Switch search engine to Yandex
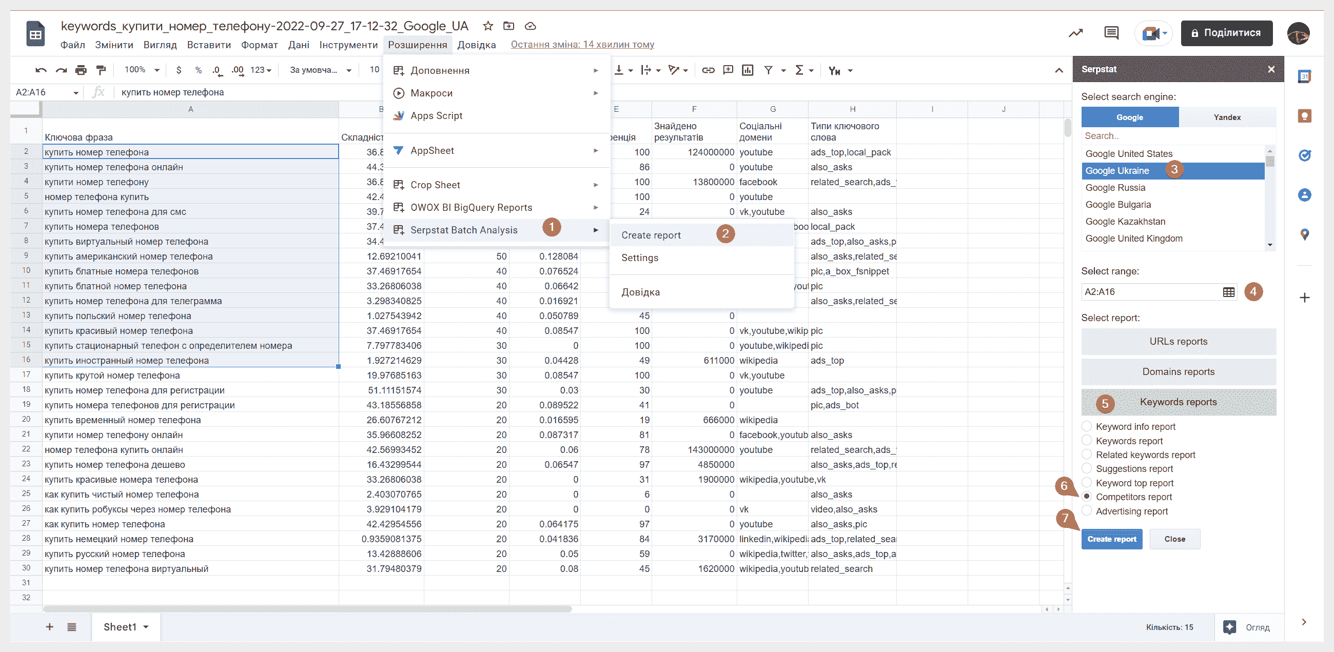Image resolution: width=1334 pixels, height=652 pixels. point(1227,117)
